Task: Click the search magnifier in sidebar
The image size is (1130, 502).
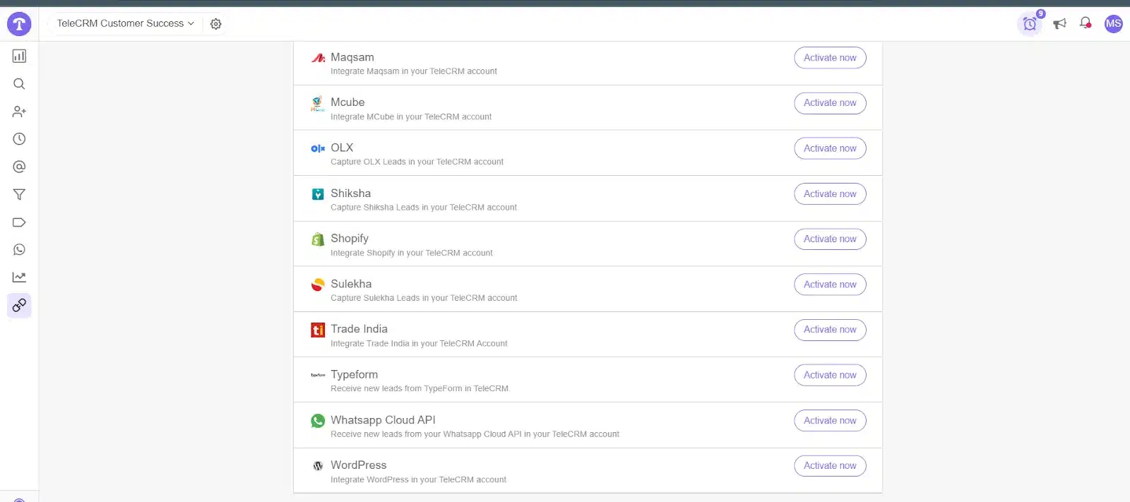Action: pos(19,84)
